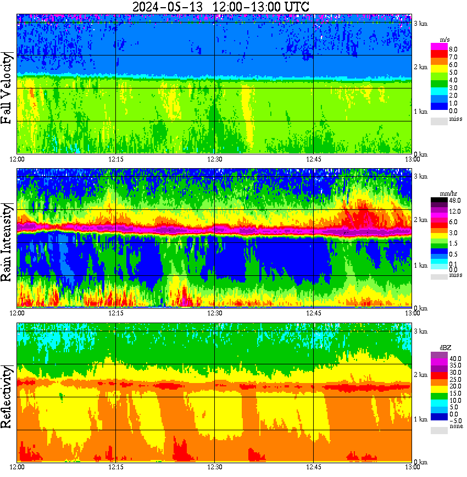The width and height of the screenshot is (467, 477).
Task: Click the 12:00 tick under the Fall Velocity panel
Action: click(17, 159)
